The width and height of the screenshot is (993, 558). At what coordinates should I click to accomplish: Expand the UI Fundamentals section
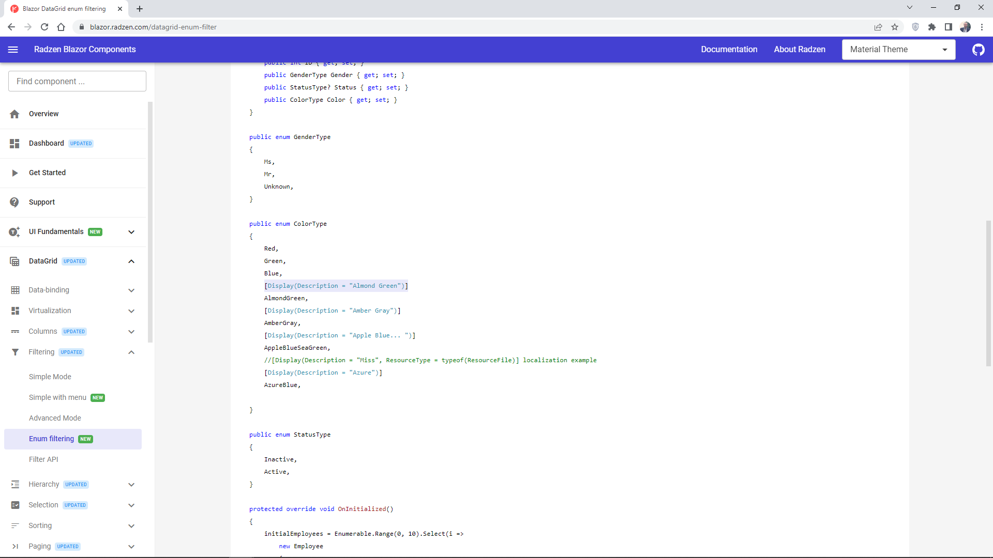[x=131, y=232]
